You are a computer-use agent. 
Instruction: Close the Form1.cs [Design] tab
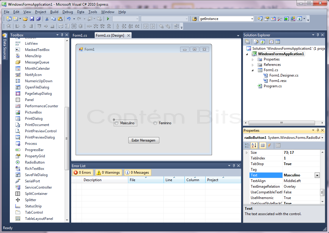pyautogui.click(x=129, y=35)
